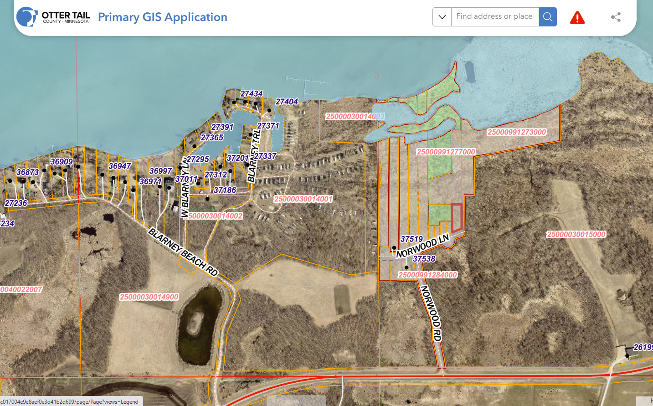This screenshot has width=653, height=406.
Task: Select parcel label 25000991273000
Action: point(516,132)
